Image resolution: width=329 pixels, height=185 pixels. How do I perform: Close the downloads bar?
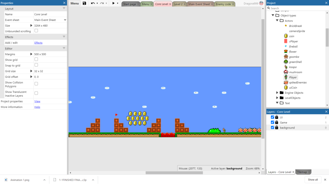(325, 180)
